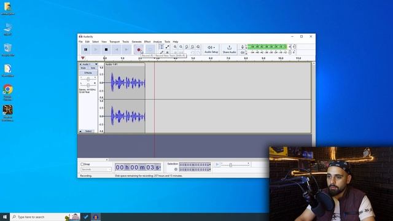Viewport: 393px width, 221px height.
Task: Click the Zoom Toggle icon
Action: (198, 47)
